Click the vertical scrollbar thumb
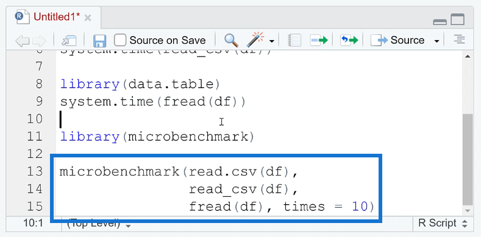This screenshot has height=237, width=481. point(468,159)
